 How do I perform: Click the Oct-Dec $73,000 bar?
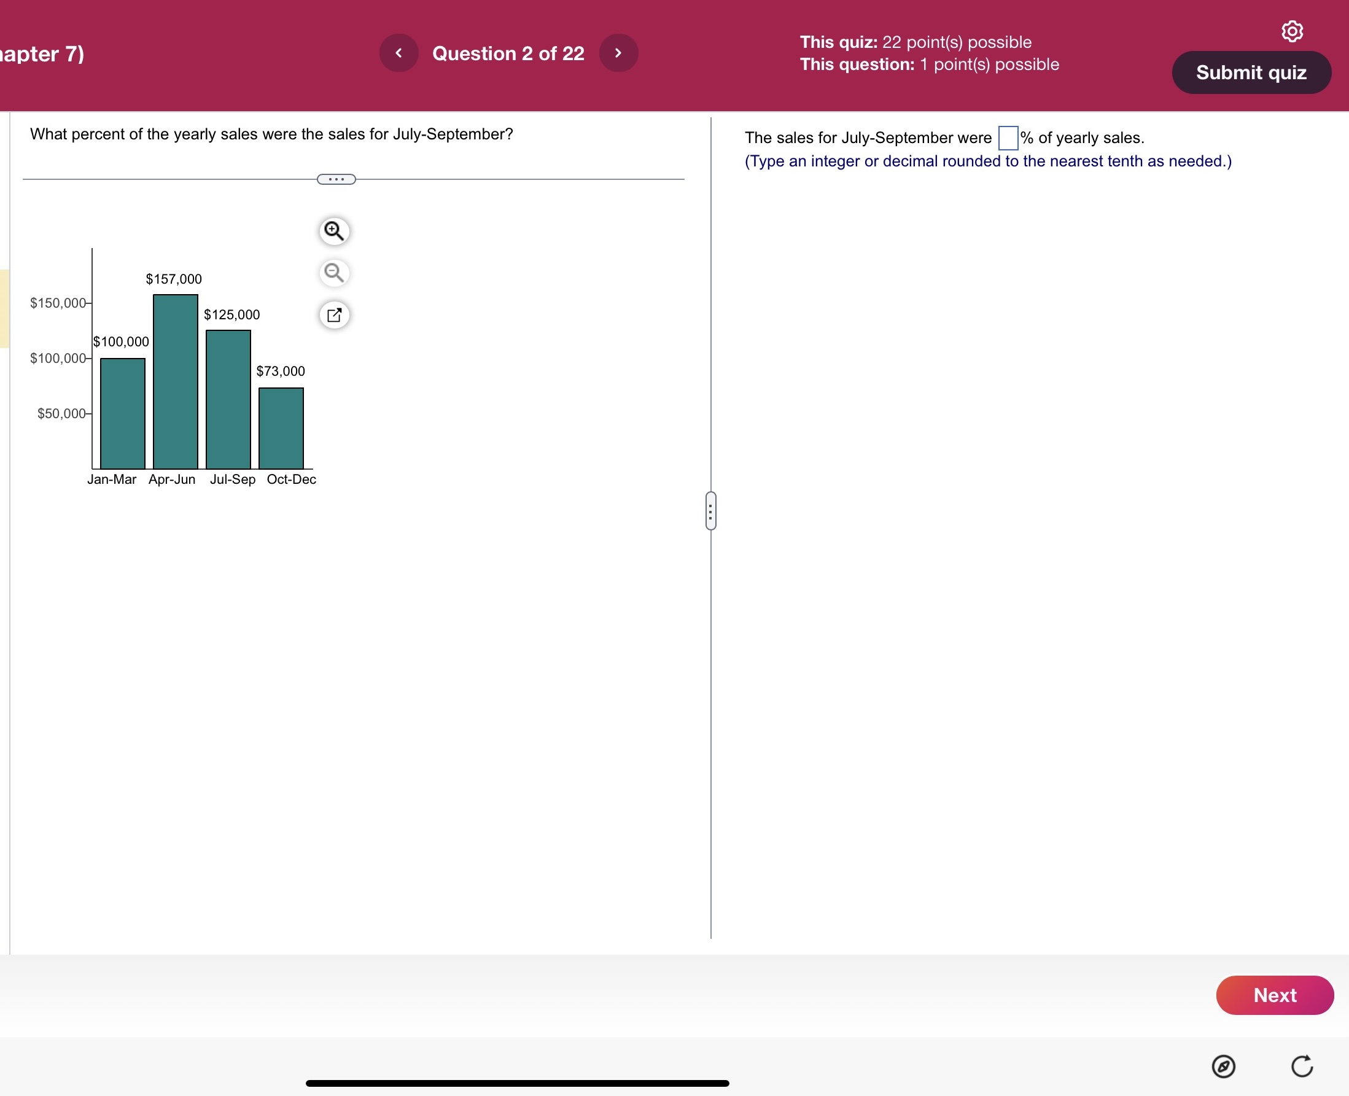[x=281, y=428]
